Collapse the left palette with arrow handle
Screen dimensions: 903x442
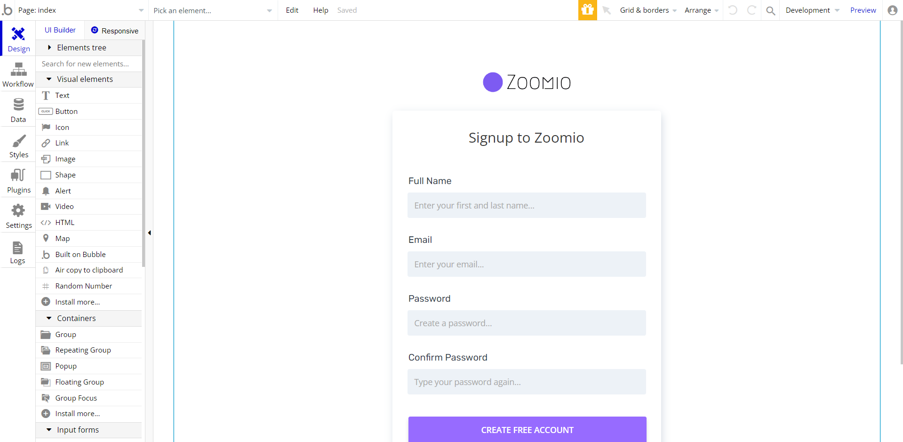pyautogui.click(x=149, y=233)
